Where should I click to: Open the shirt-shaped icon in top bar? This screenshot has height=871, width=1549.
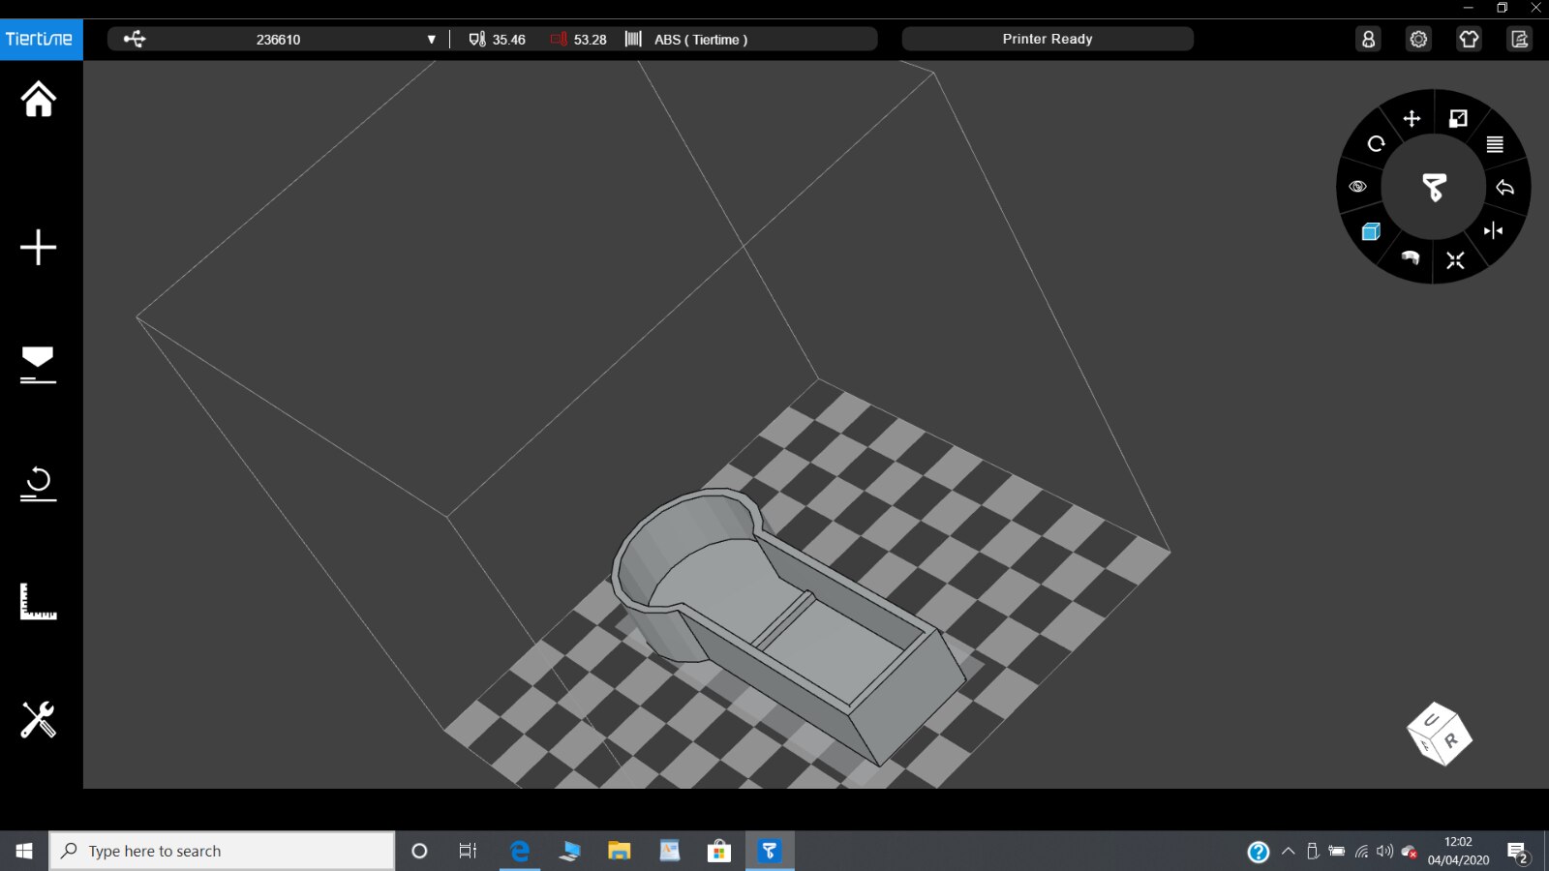tap(1469, 40)
